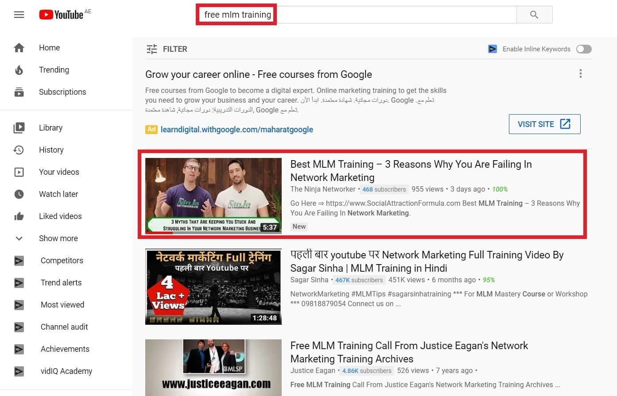This screenshot has width=617, height=396.
Task: Click the Subscriptions sidebar icon
Action: (x=19, y=92)
